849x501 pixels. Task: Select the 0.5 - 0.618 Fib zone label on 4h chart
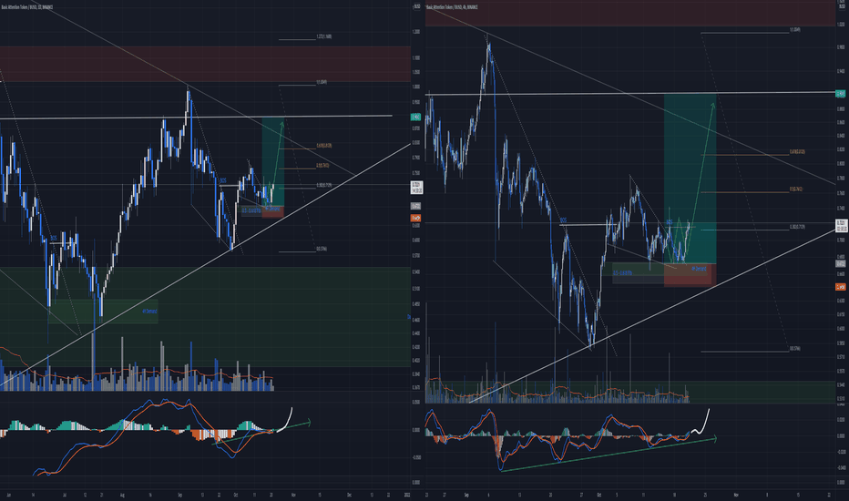[x=623, y=273]
